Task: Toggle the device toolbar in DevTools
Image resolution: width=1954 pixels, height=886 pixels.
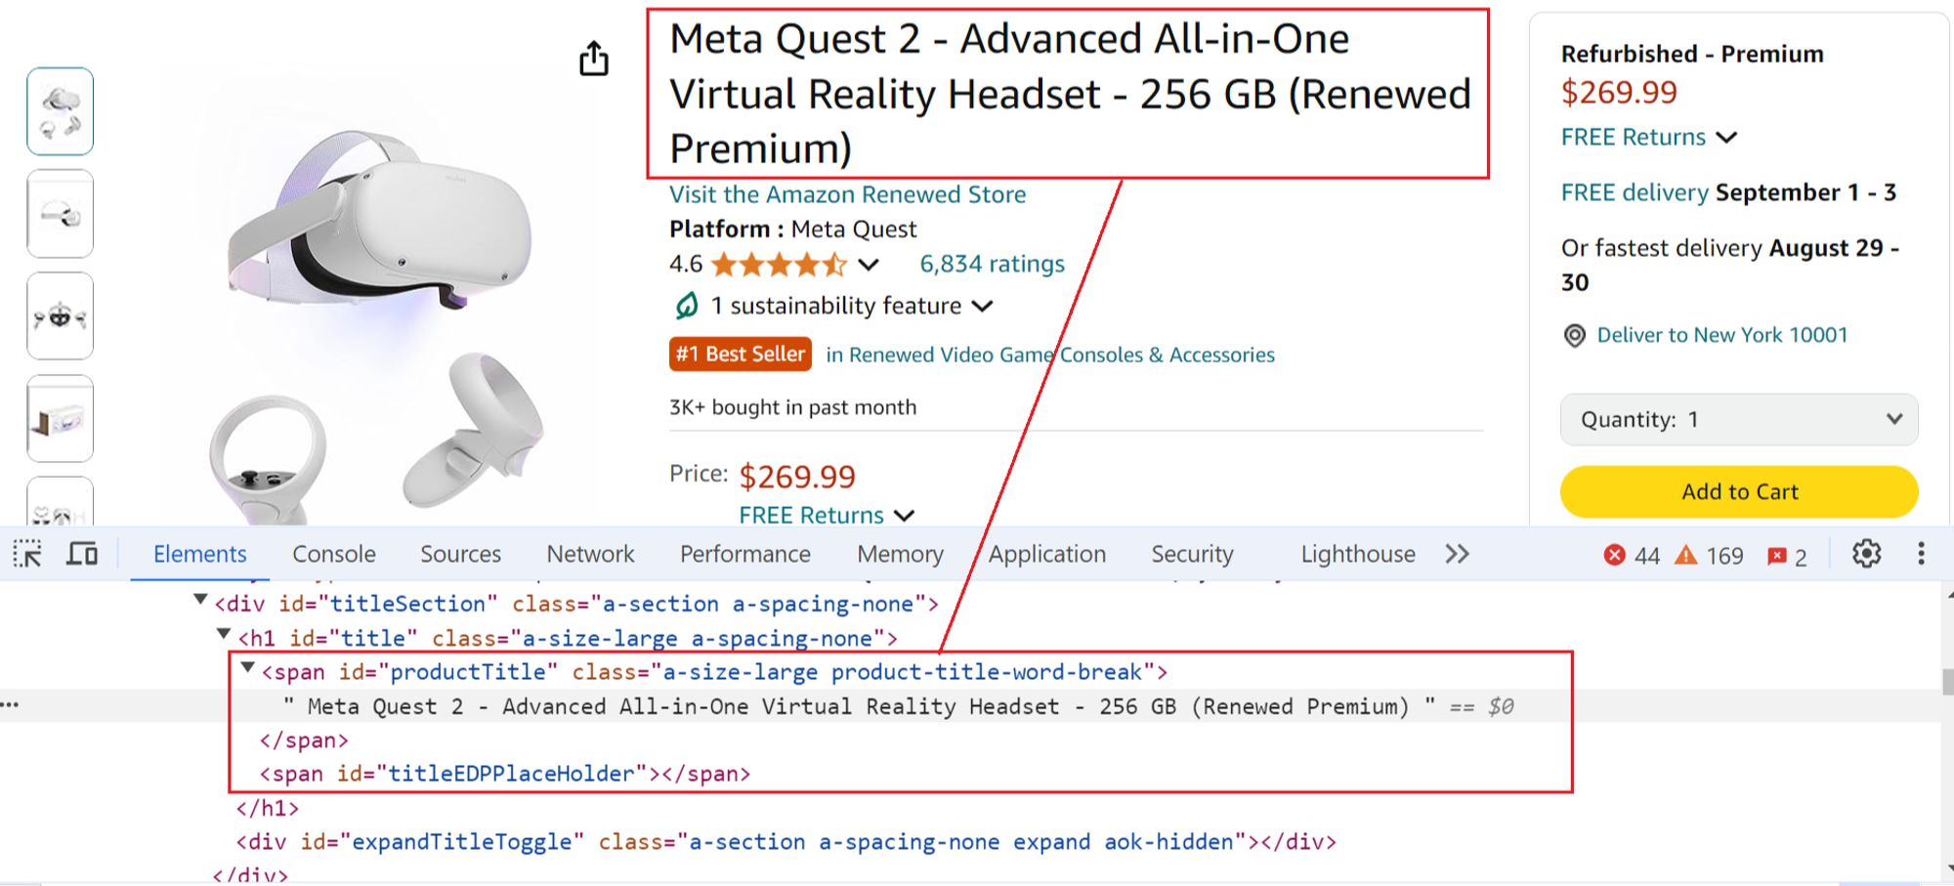Action: 82,554
